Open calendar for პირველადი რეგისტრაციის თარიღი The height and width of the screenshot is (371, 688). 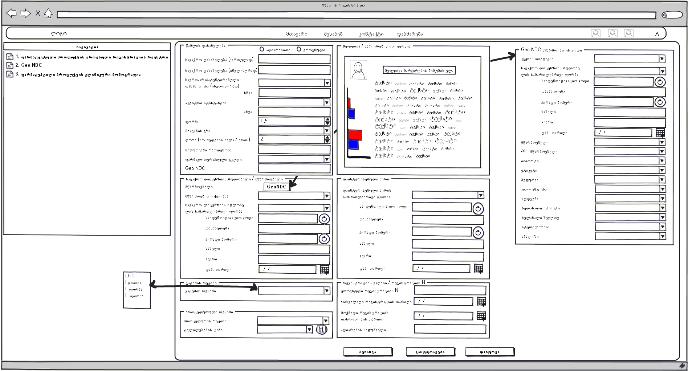pyautogui.click(x=481, y=302)
